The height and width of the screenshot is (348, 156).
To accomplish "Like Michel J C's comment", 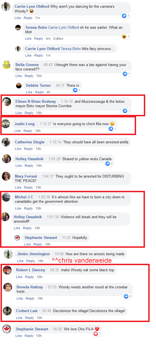I will (18, 209).
